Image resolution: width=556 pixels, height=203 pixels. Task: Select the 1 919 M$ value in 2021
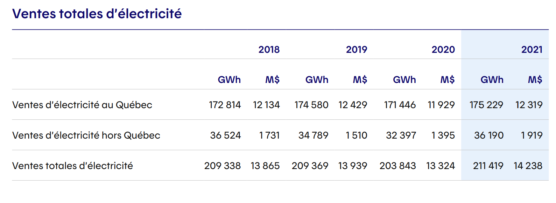[532, 135]
